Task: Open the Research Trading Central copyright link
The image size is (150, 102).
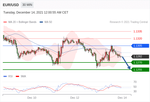Action: point(129,22)
